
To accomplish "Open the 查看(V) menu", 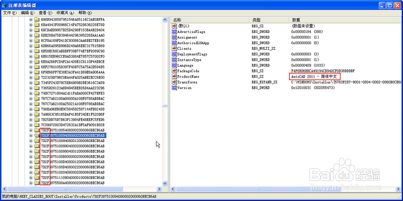I will click(x=46, y=12).
